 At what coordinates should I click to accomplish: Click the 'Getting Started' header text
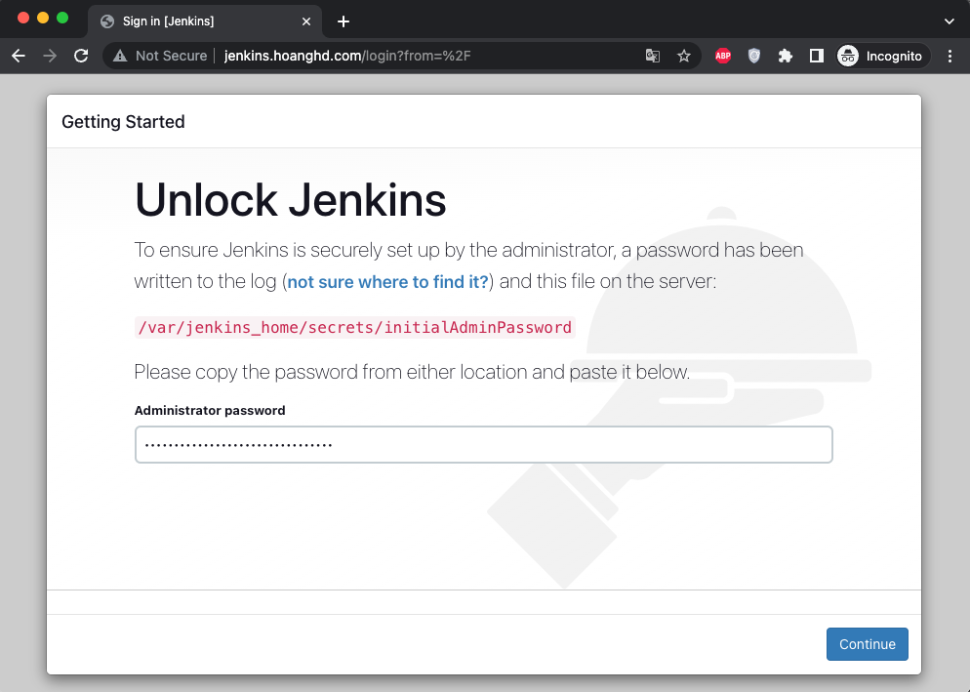tap(123, 121)
